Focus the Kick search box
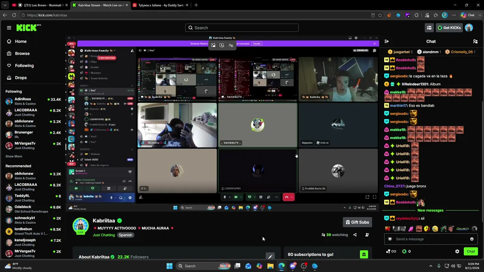Screen dimensions: 484x272 pos(242,28)
